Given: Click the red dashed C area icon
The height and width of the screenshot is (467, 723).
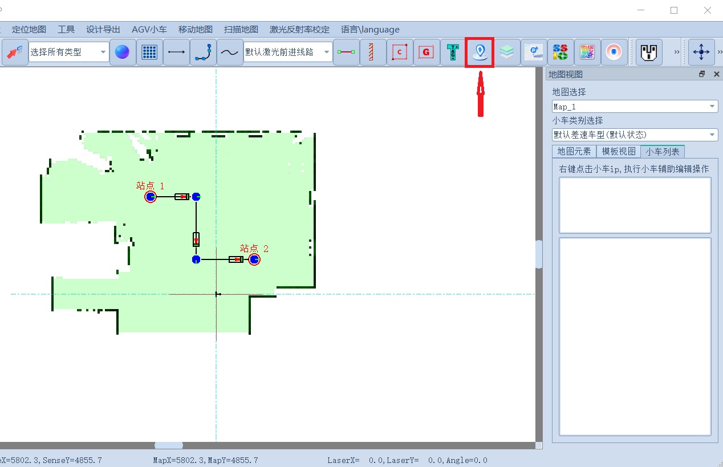Looking at the screenshot, I should 400,52.
